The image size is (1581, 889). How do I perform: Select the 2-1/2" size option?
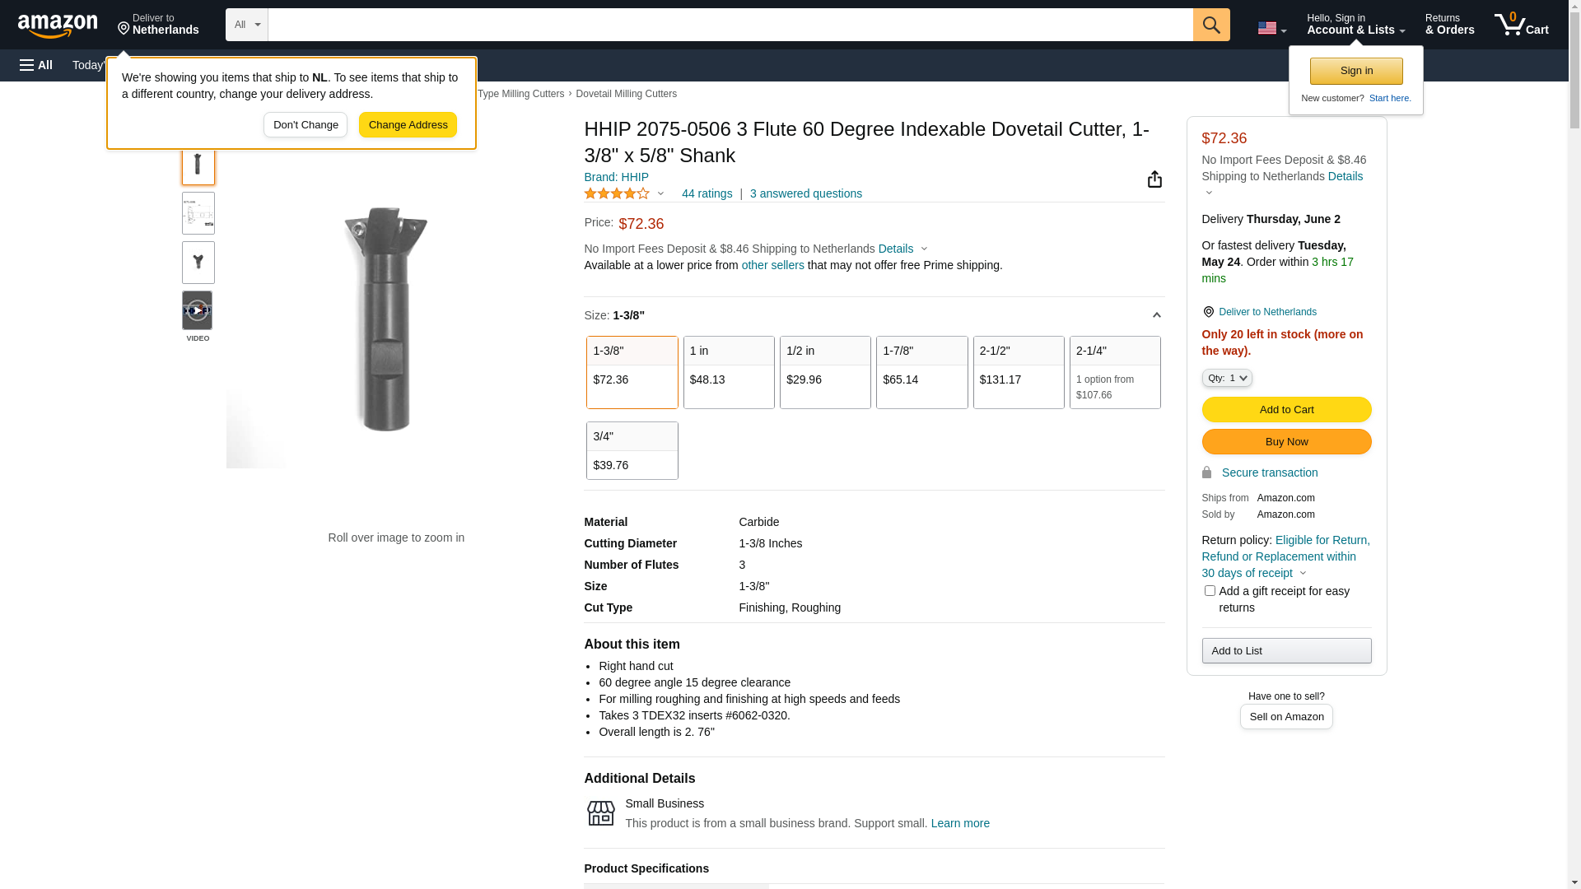tap(1019, 372)
